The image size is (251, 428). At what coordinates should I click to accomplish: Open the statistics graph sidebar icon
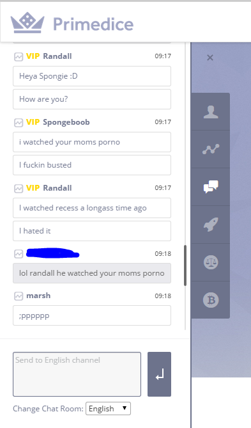211,149
